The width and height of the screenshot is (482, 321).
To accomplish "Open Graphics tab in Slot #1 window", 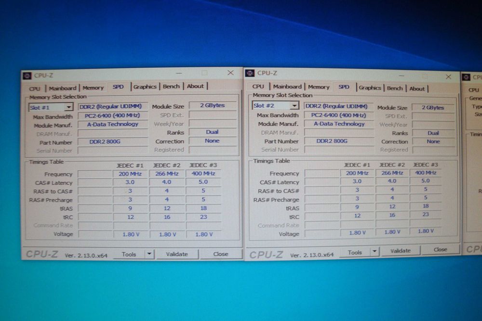I will (145, 87).
